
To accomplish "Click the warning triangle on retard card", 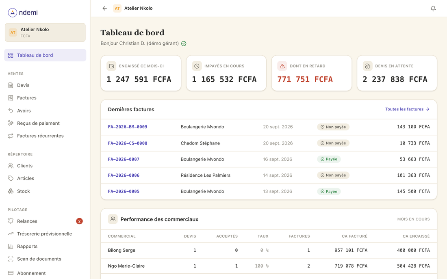I will [x=282, y=66].
